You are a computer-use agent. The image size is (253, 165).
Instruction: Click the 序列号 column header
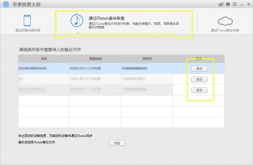(147, 59)
